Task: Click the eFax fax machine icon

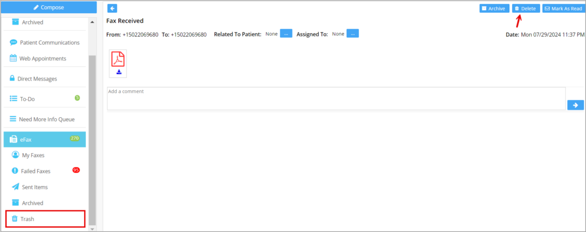Action: [x=13, y=139]
